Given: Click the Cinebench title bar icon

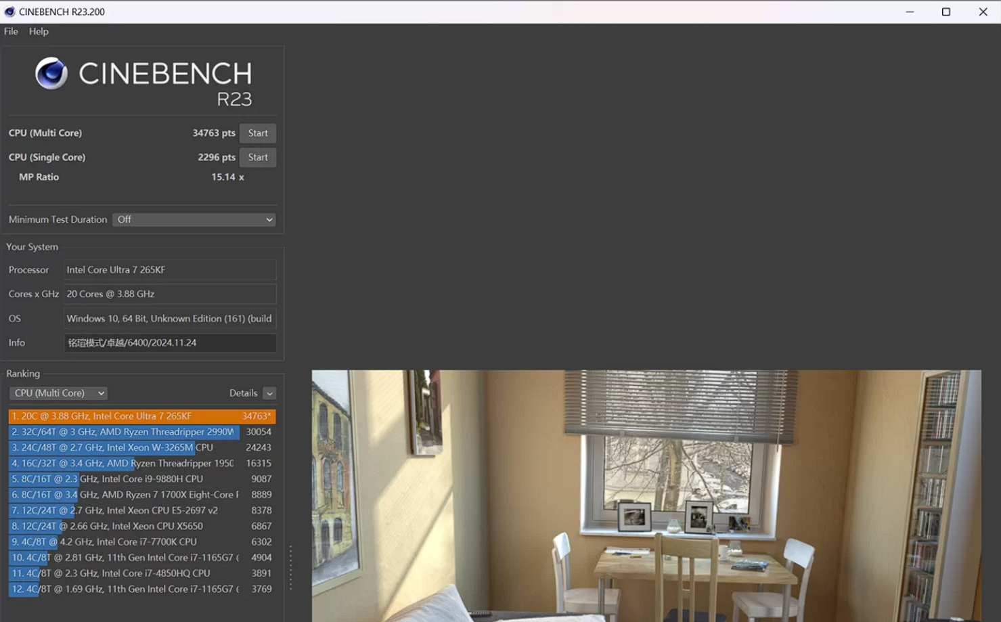Looking at the screenshot, I should [x=9, y=12].
